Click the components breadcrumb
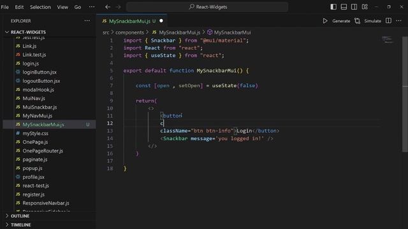This screenshot has width=408, height=229. [129, 32]
